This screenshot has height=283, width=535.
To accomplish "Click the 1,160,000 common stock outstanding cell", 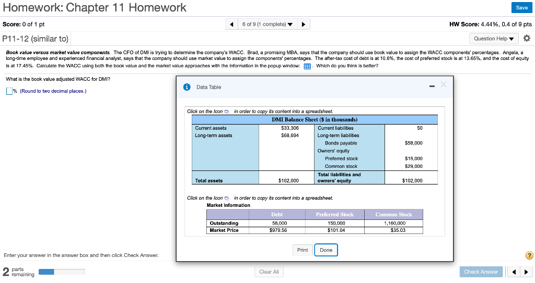I will (395, 224).
